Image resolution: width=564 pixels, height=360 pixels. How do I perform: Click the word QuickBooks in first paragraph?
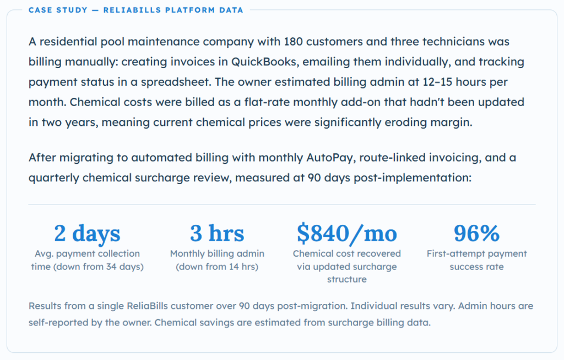pyautogui.click(x=264, y=62)
